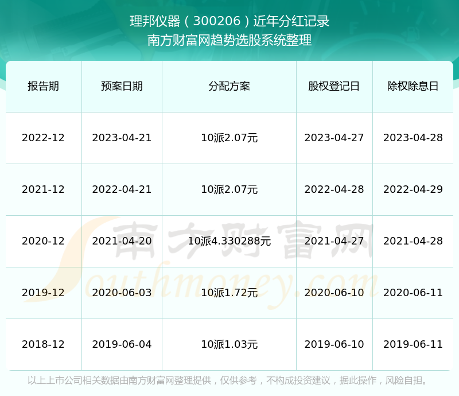Click registration date 2022-04-28
459x396 pixels.
pos(334,189)
